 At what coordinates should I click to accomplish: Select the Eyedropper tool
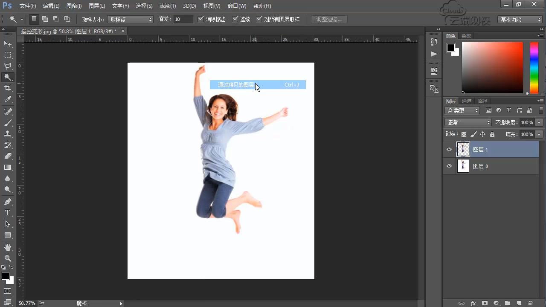point(8,100)
